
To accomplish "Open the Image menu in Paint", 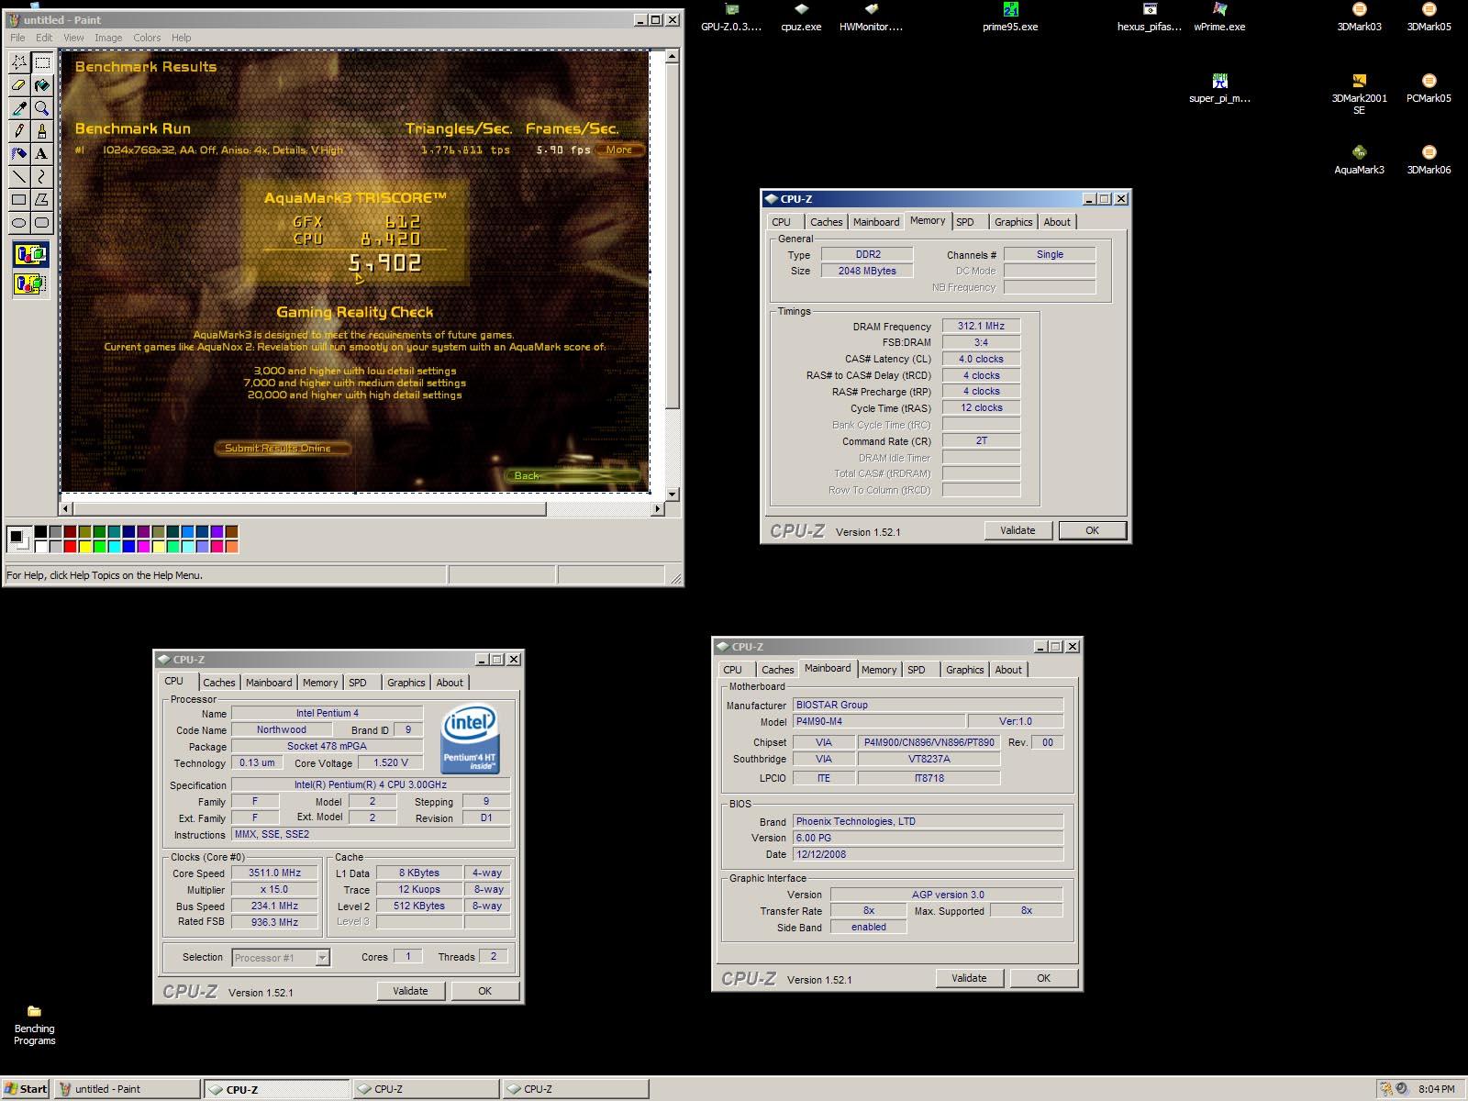I will pos(108,38).
